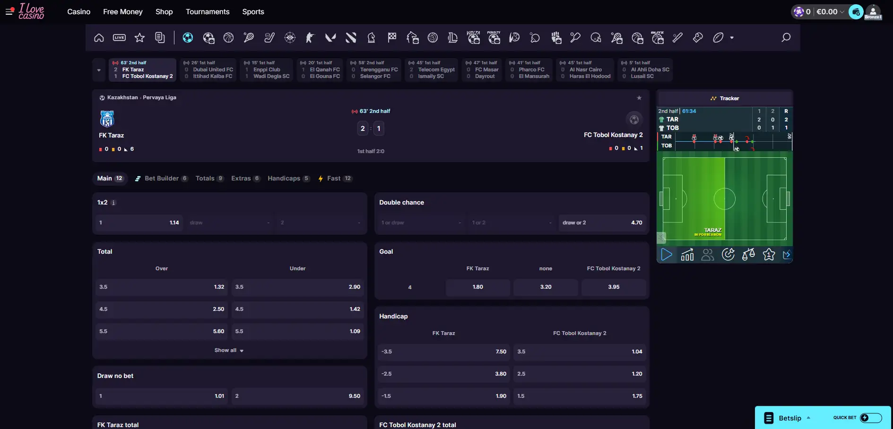Open favorites star in the sports bar
Screen dimensions: 893x429
(139, 38)
